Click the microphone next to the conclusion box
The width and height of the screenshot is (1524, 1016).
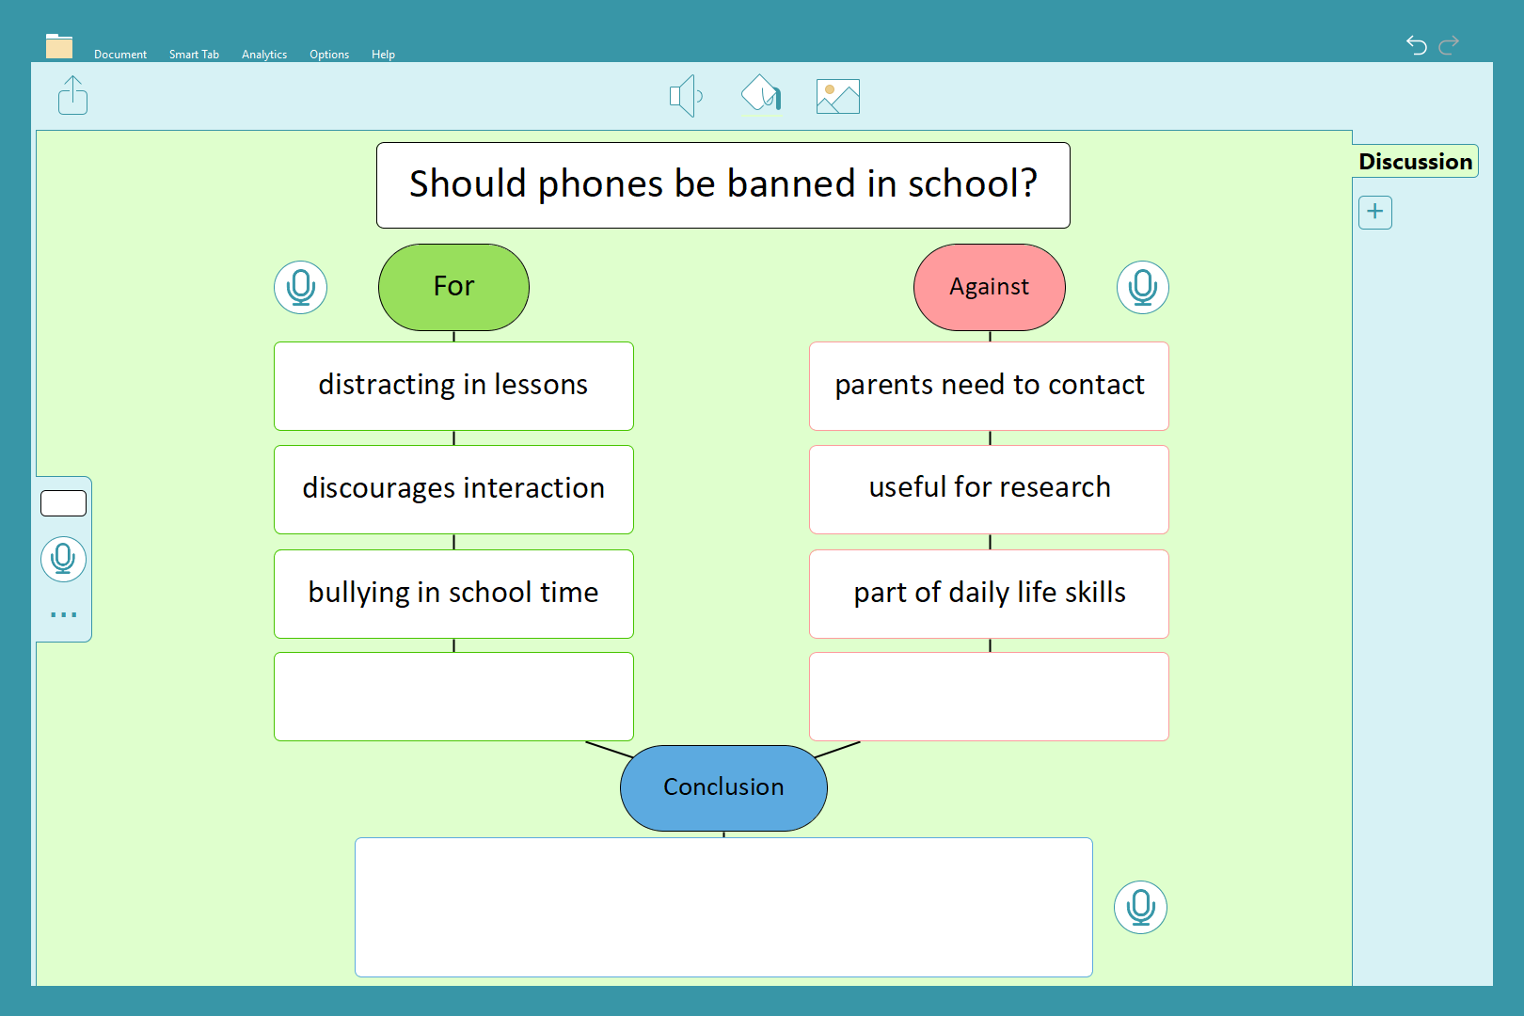coord(1140,907)
